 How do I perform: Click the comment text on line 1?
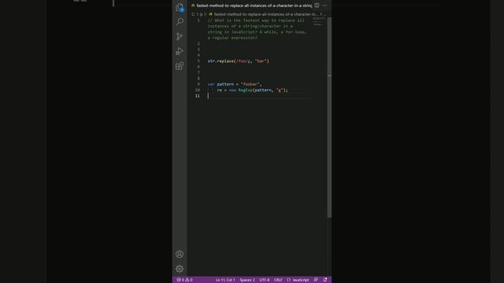tap(258, 29)
